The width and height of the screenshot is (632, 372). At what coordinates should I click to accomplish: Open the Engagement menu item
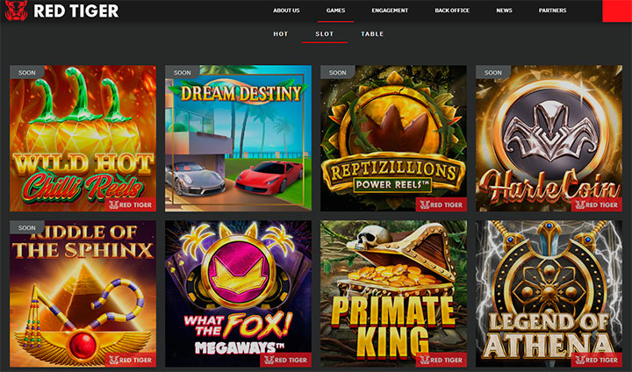(x=390, y=11)
